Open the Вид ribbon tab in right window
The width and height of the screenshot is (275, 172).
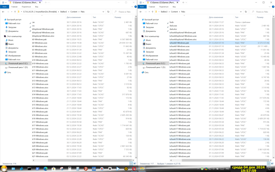pyautogui.click(x=174, y=7)
